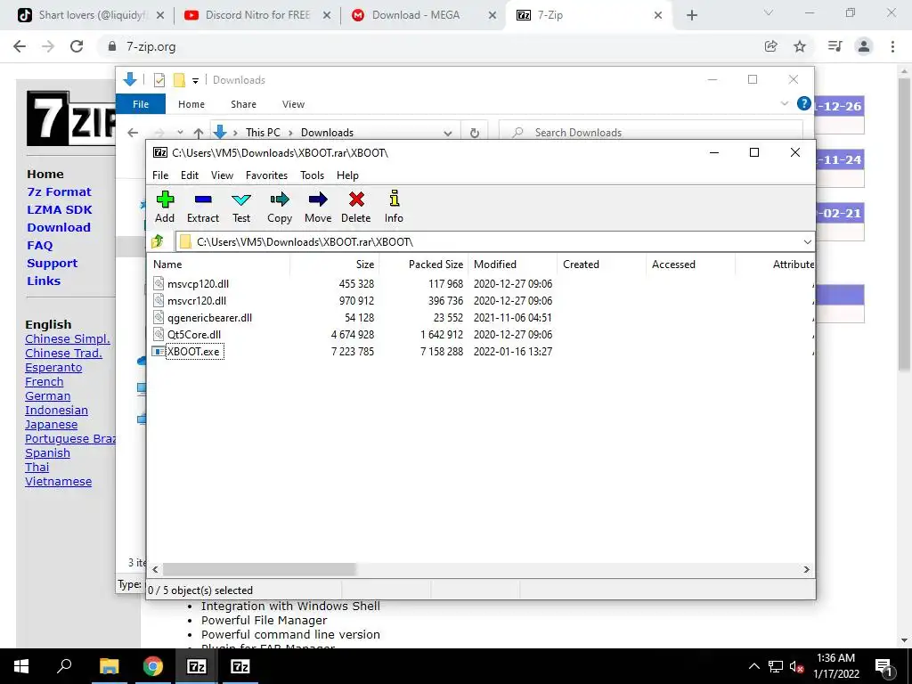Bookmark this page with star icon
This screenshot has width=912, height=684.
800,46
